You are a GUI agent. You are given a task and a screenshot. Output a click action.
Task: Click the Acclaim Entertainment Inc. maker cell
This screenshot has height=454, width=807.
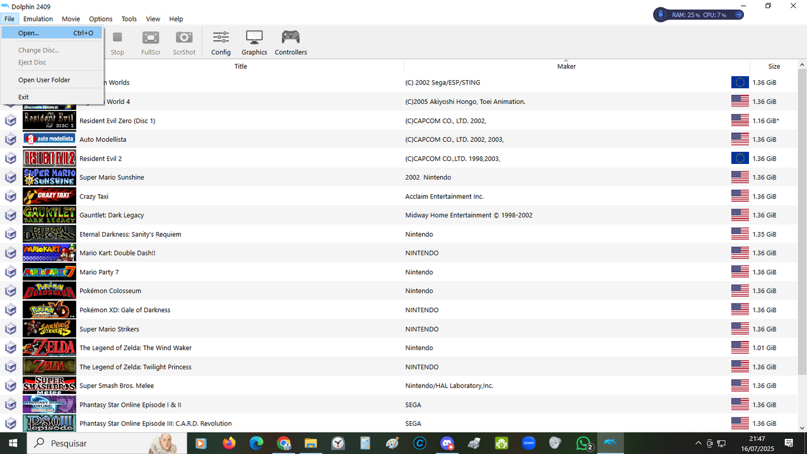point(444,196)
